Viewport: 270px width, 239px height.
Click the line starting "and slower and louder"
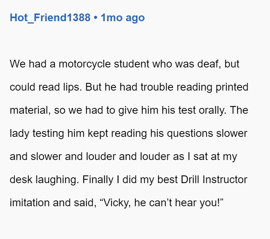click(123, 157)
